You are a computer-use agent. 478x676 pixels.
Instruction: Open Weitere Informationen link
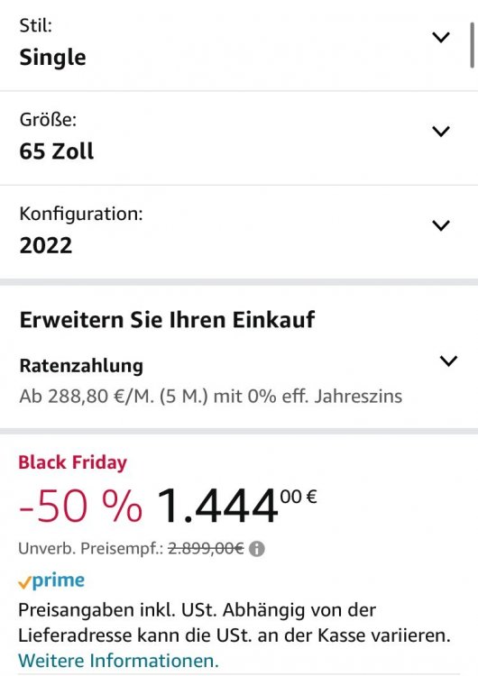(x=118, y=661)
